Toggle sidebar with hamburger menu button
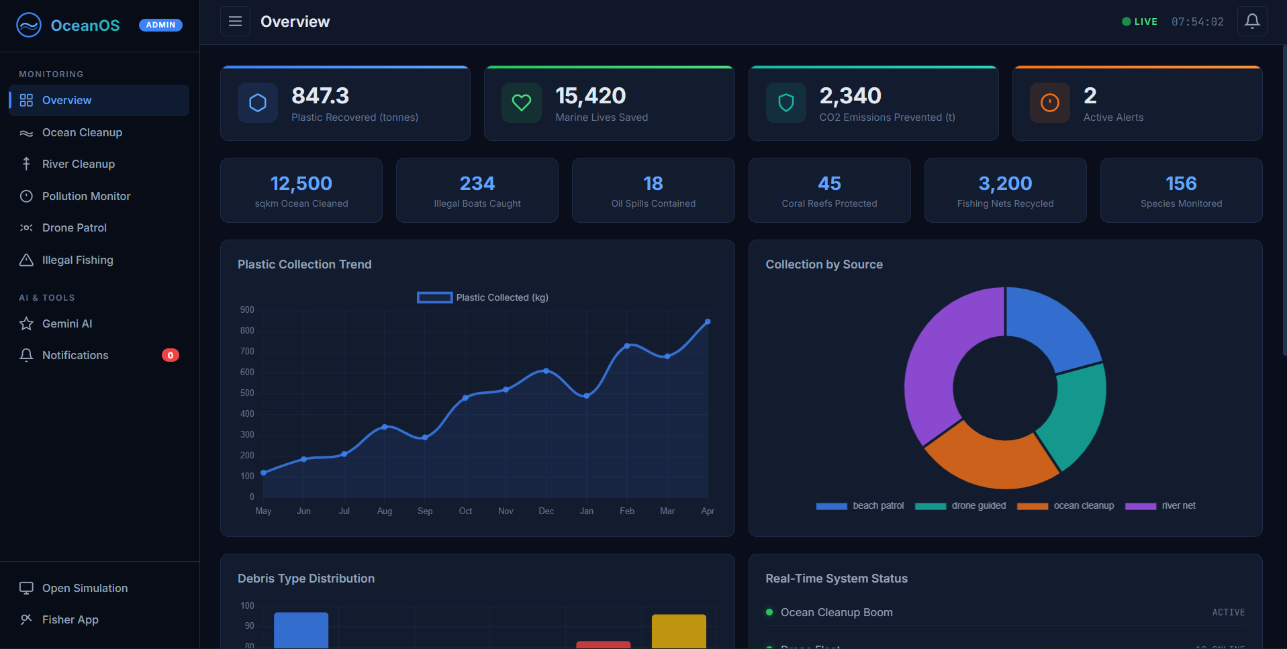Screen dimensions: 1287x649 tap(235, 21)
